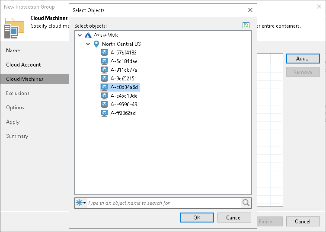Viewport: 326px width, 232px height.
Task: Click the North Central US region label
Action: click(x=121, y=44)
